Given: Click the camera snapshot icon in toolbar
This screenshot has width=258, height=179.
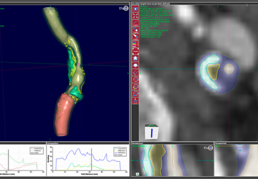Looking at the screenshot, I should click(x=135, y=9).
